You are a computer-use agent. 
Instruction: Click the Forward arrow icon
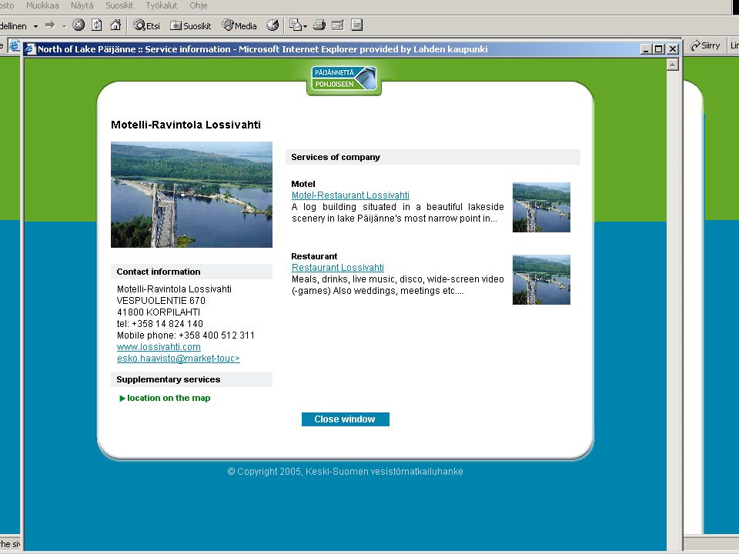point(51,25)
